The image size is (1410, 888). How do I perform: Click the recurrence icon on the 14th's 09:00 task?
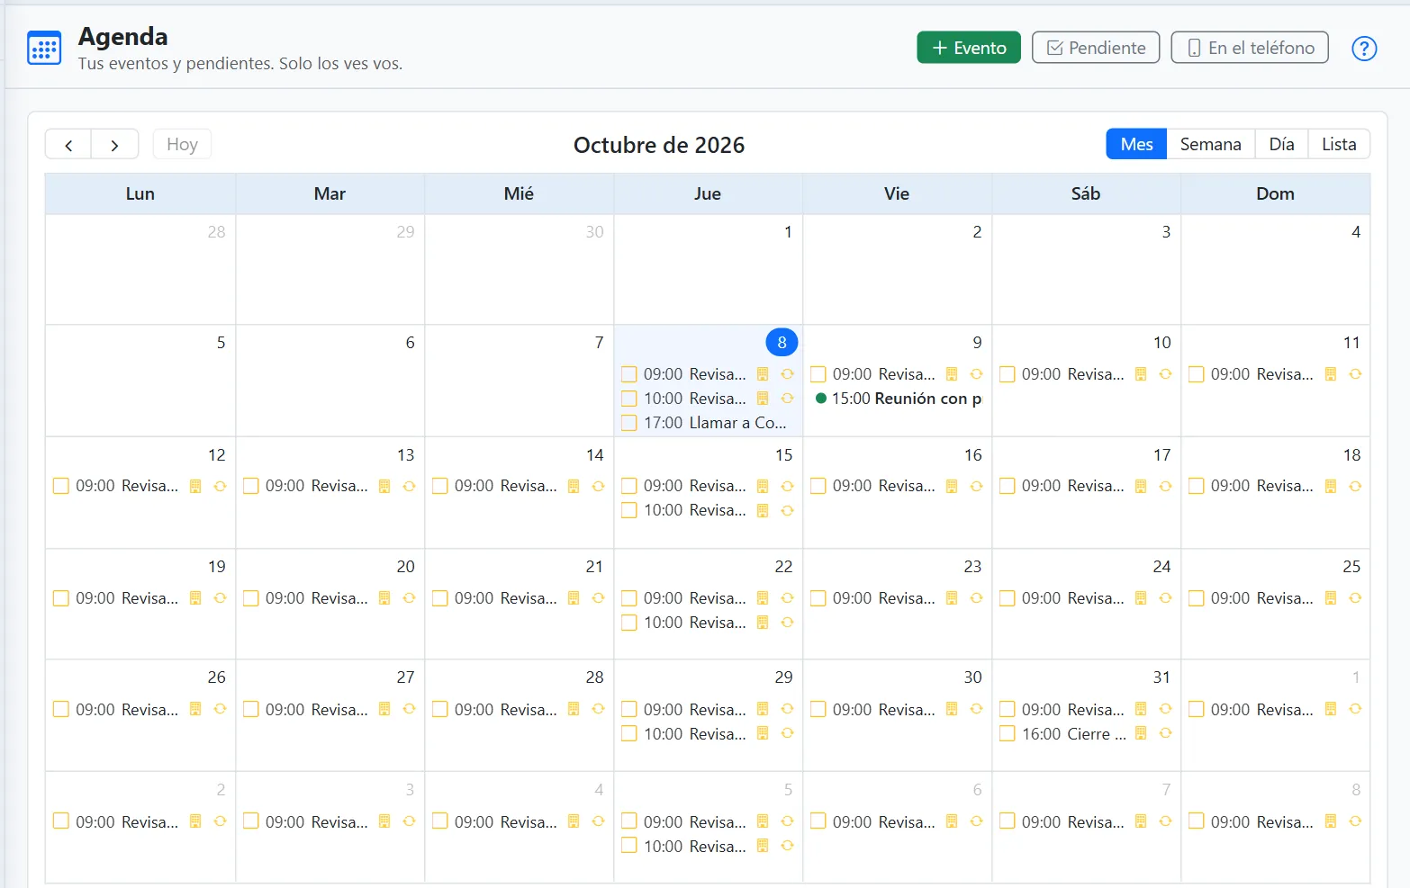click(x=598, y=486)
